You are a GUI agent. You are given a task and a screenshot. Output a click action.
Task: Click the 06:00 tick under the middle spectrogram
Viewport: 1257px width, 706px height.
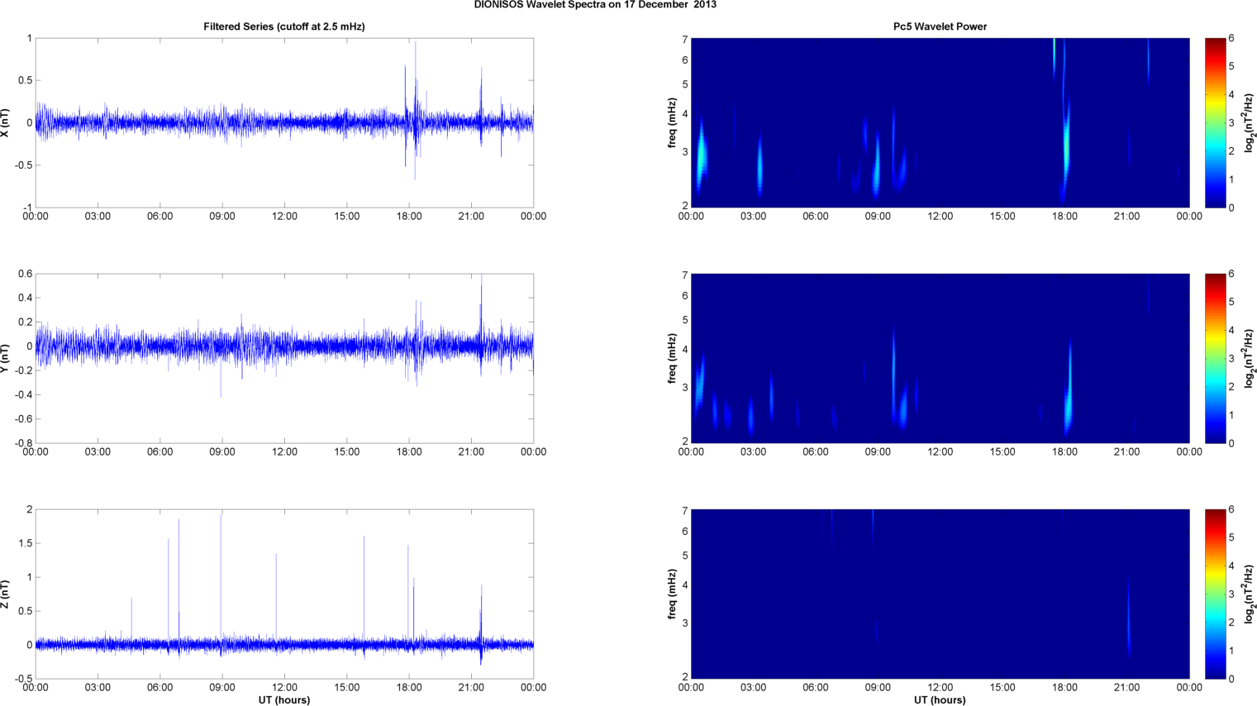point(816,452)
